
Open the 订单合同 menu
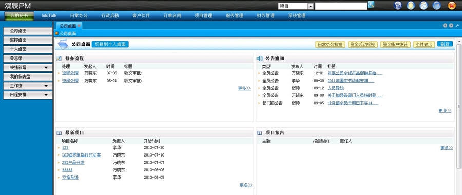pos(172,15)
